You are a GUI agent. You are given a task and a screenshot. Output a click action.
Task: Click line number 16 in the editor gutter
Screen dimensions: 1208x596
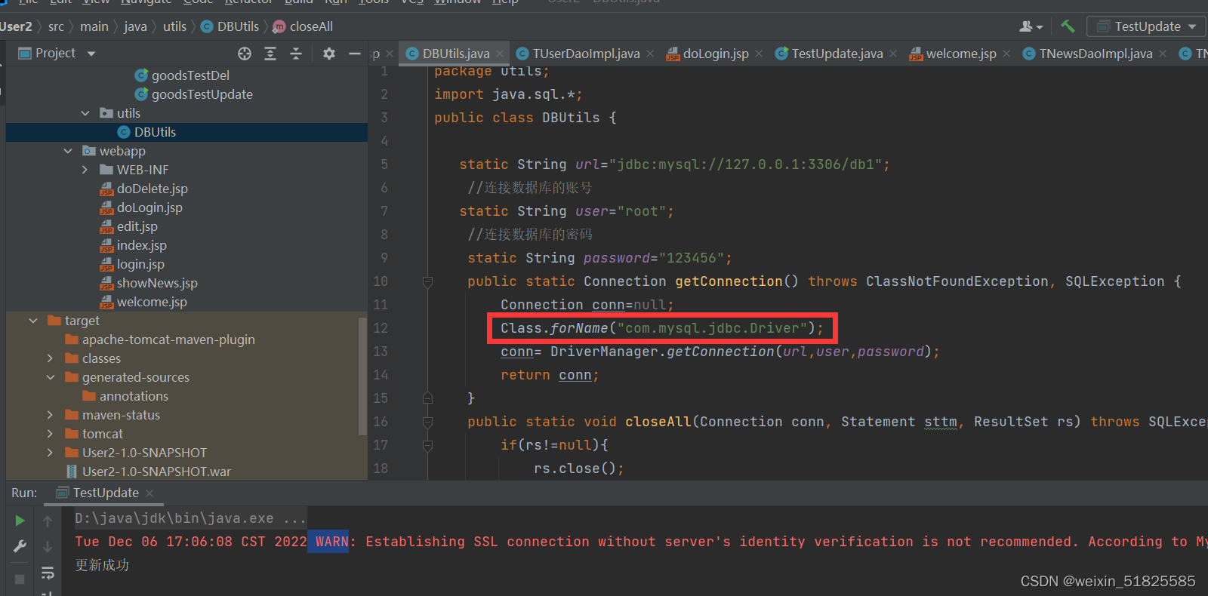[381, 422]
